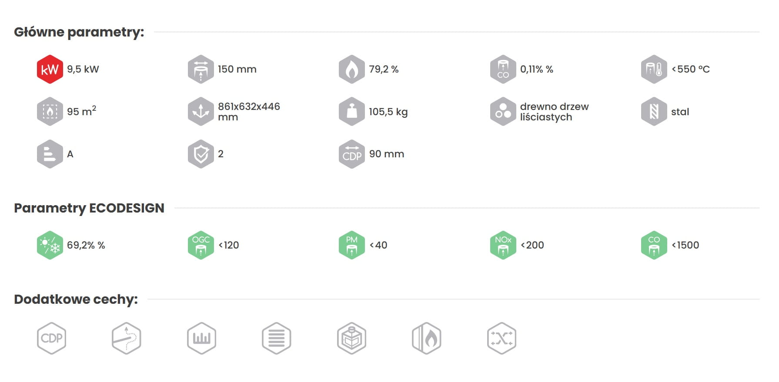
Task: Click the outlined door-with-flame feature icon
Action: pos(427,338)
